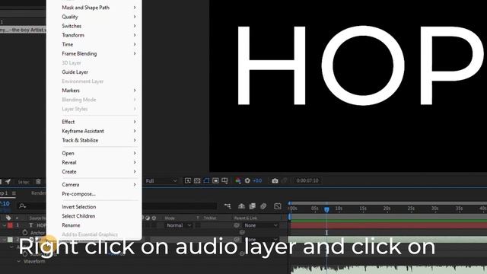Open the Reveal submenu
Screen dimensions: 487x274
[94, 162]
